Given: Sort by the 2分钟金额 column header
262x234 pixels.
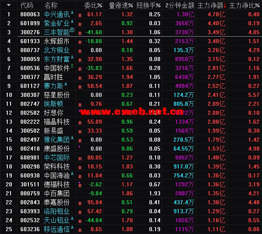Looking at the screenshot, I should point(180,6).
